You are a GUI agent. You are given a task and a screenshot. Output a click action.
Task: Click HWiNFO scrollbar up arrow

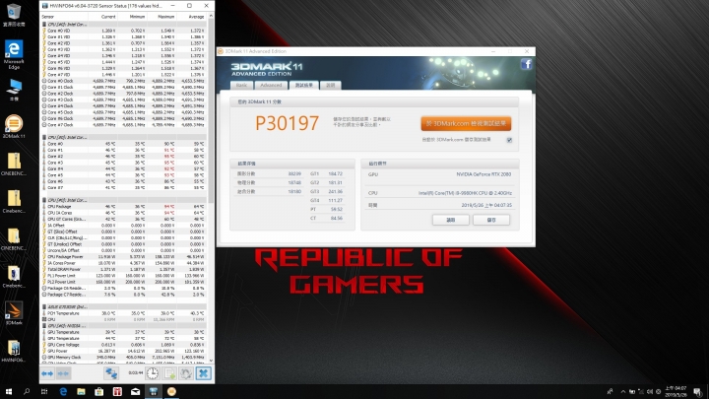[211, 17]
